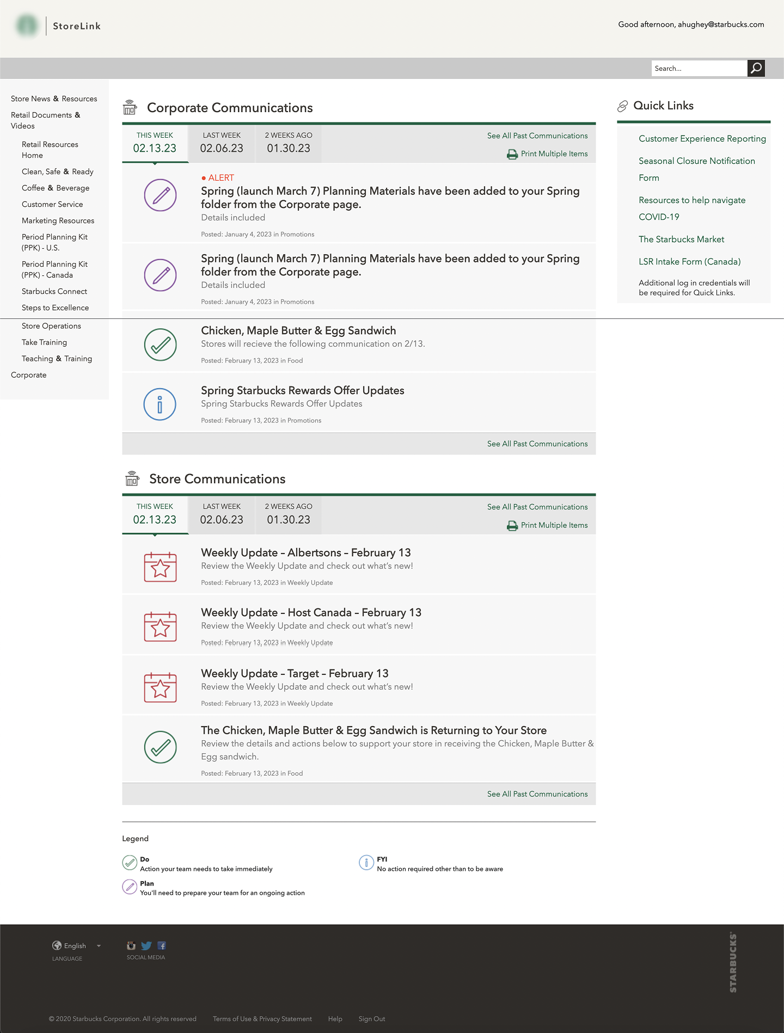Click the Plan legend pencil icon
The image size is (784, 1033).
(130, 887)
